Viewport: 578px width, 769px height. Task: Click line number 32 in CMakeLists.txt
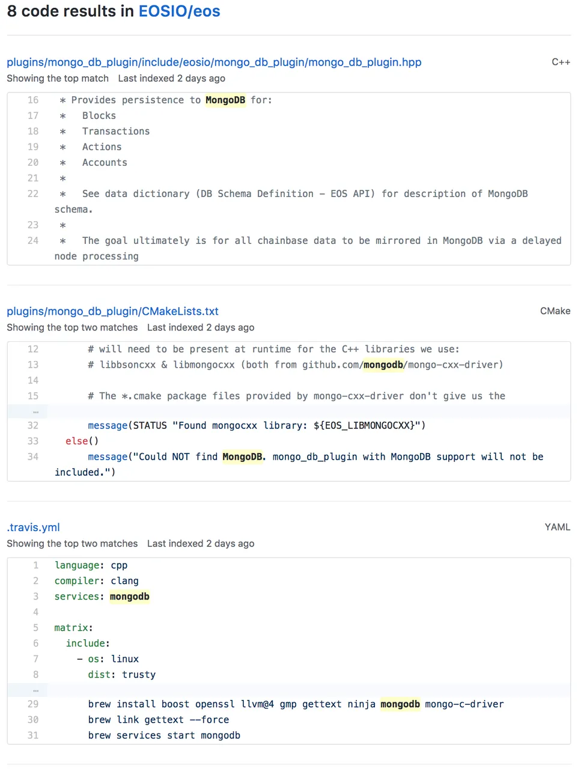[x=33, y=425]
